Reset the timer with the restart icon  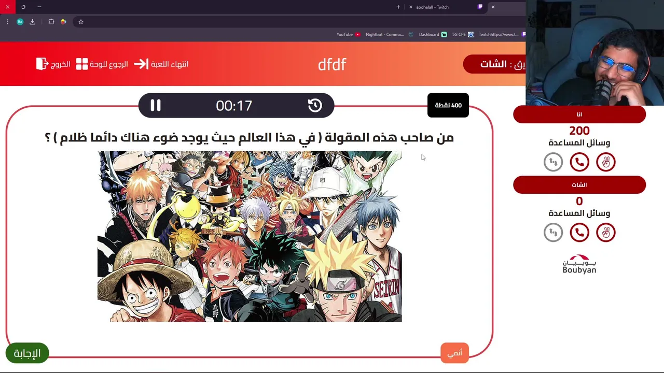click(x=315, y=106)
